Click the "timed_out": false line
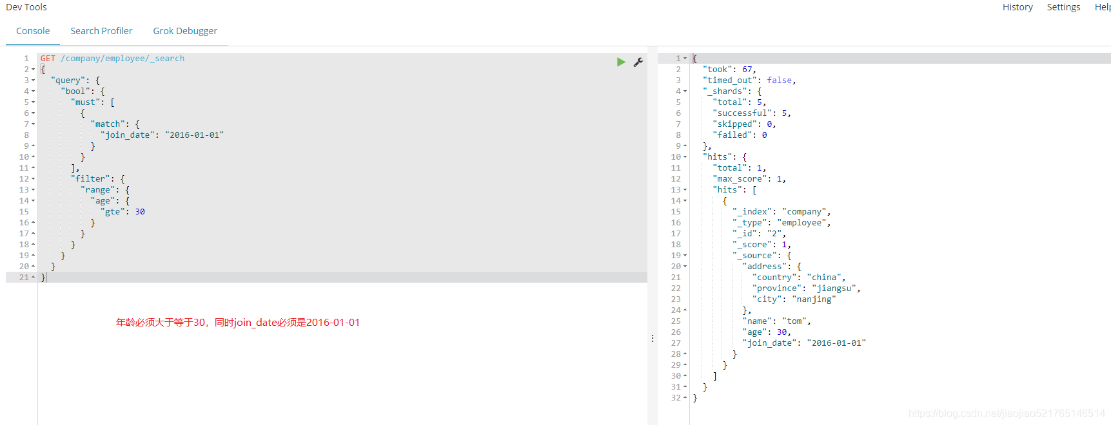Viewport: 1111px width, 425px height. coord(749,80)
